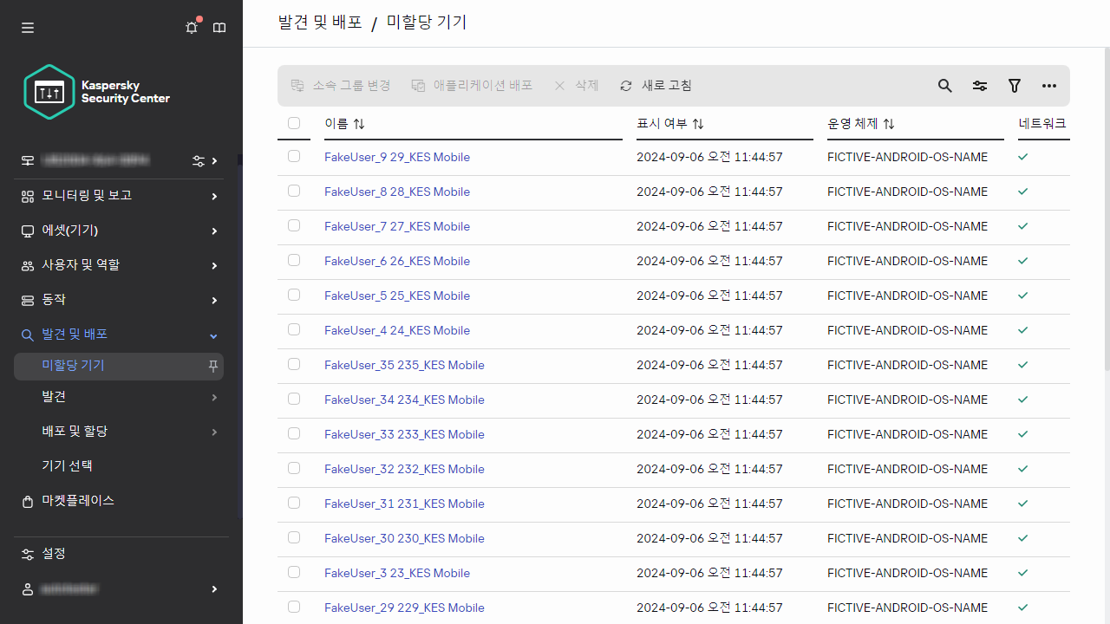Open the notifications bell icon
Image resolution: width=1110 pixels, height=624 pixels.
(192, 28)
